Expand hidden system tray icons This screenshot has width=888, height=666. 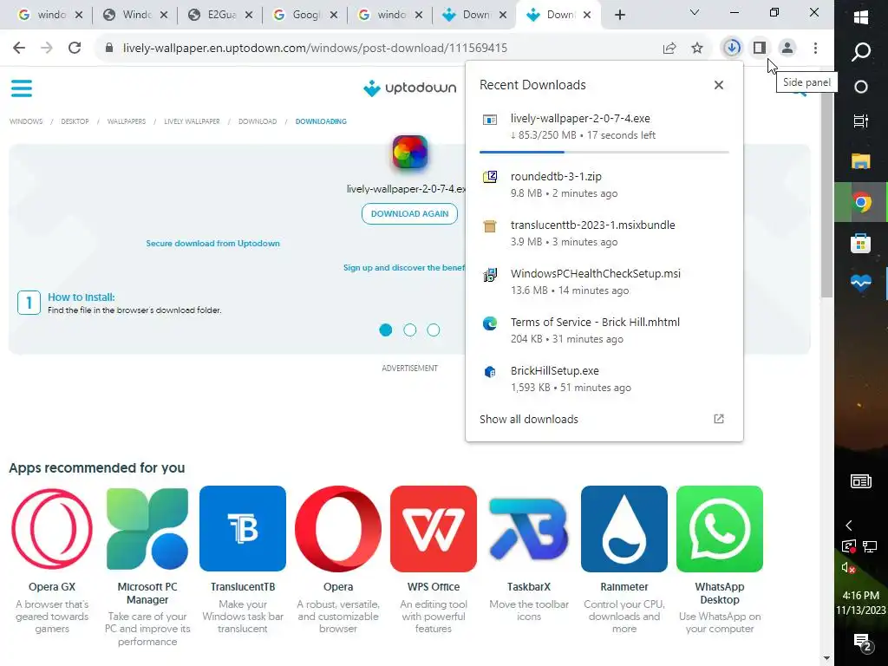(848, 526)
